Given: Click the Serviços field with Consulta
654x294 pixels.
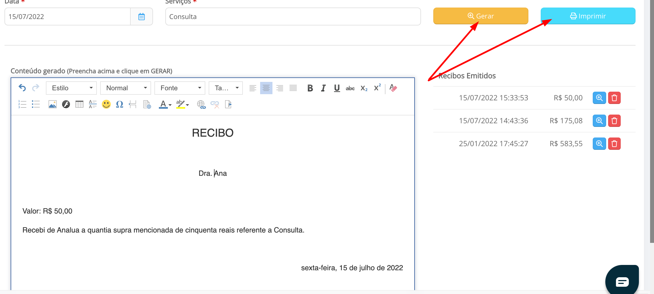Looking at the screenshot, I should click(293, 16).
